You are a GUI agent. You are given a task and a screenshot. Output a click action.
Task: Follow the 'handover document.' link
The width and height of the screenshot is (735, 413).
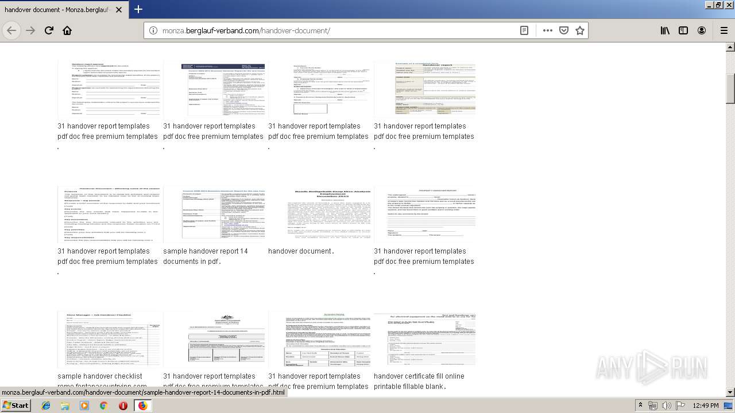(301, 251)
